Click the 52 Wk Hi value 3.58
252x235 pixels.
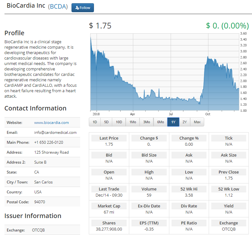(x=189, y=195)
